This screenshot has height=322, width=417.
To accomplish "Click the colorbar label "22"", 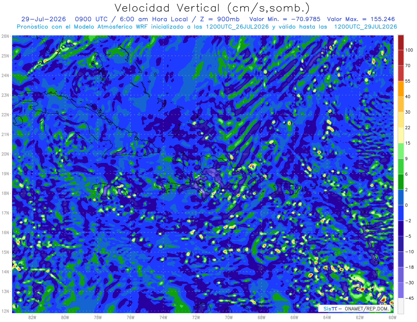I will tap(408, 127).
